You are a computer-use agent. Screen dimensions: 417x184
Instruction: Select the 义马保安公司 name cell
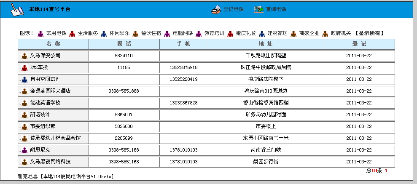(x=53, y=56)
